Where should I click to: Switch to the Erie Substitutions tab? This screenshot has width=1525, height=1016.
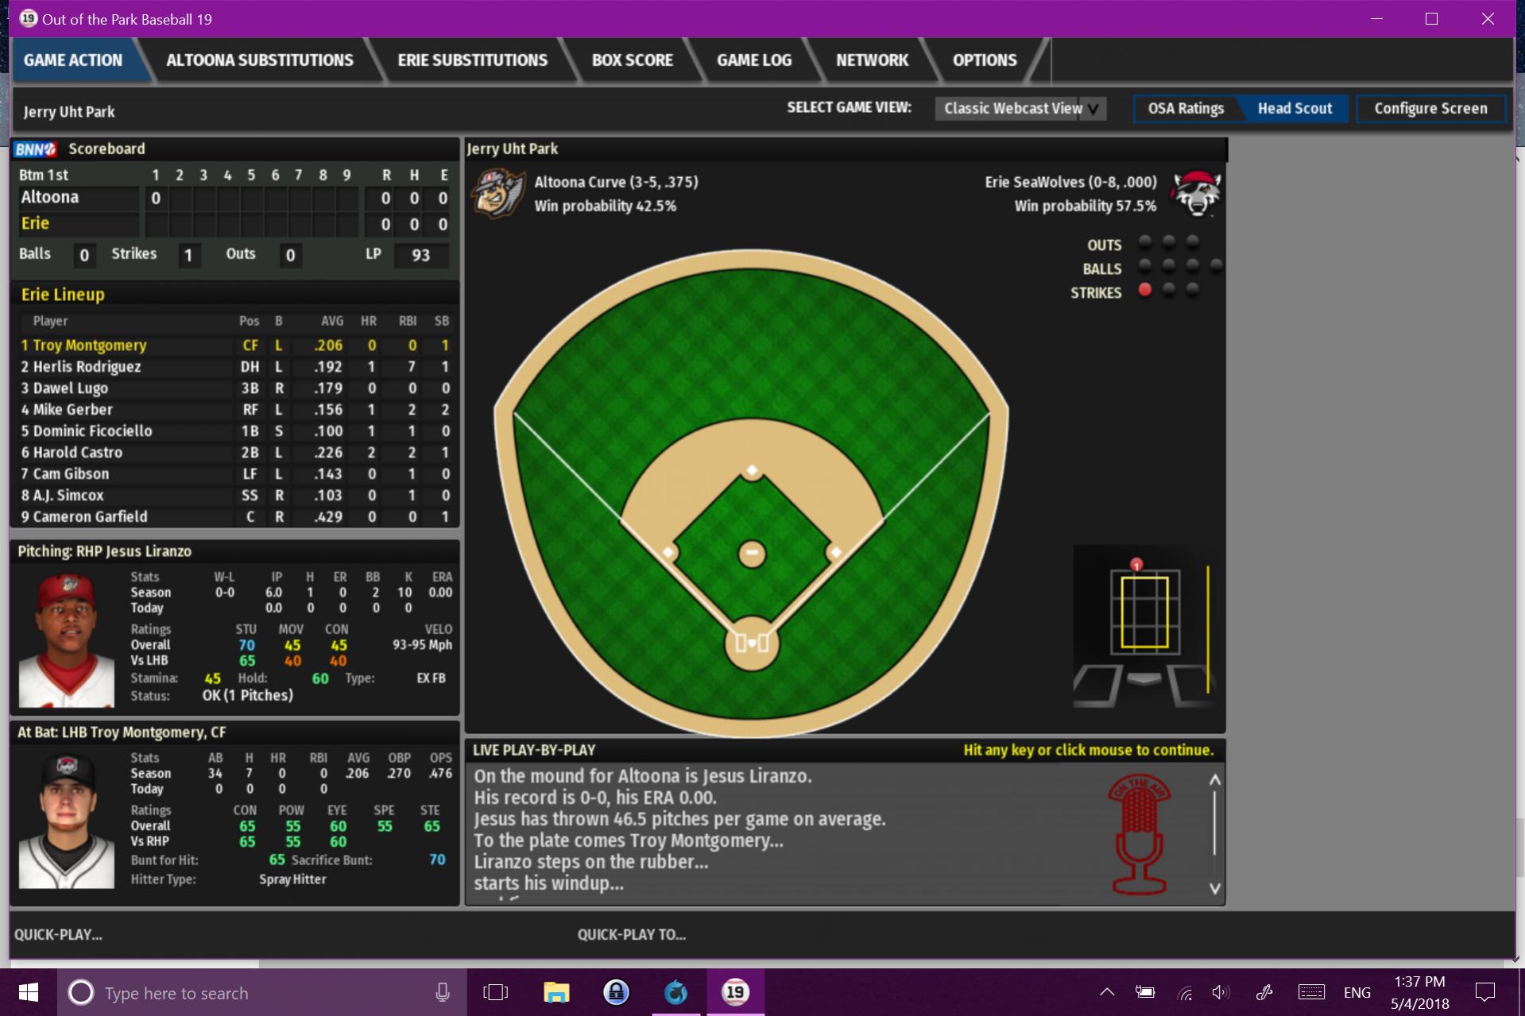(472, 60)
